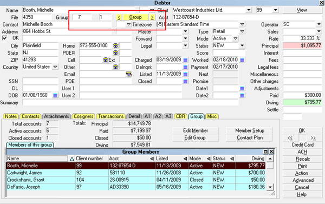This screenshot has width=325, height=204.
Task: Open the Forward dropdown
Action: pyautogui.click(x=185, y=38)
